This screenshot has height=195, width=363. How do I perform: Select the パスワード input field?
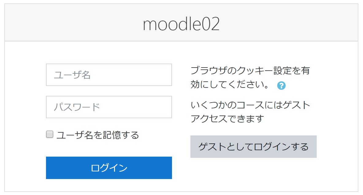pyautogui.click(x=109, y=107)
